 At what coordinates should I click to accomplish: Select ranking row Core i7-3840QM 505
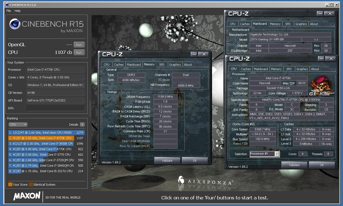pos(46,166)
